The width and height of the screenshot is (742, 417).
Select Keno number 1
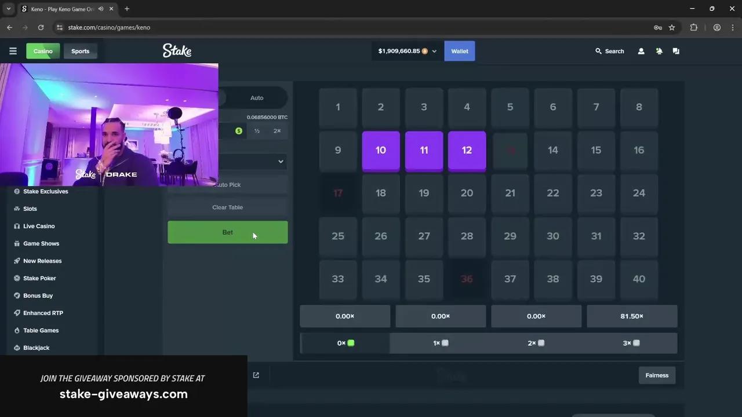point(338,108)
